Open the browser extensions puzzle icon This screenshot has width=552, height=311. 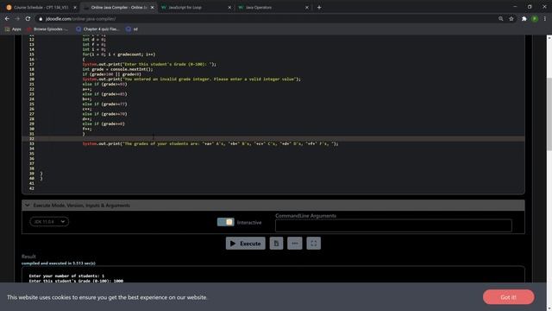point(524,19)
